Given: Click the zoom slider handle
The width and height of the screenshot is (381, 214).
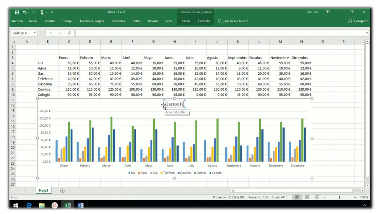Looking at the screenshot, I should pos(340,197).
